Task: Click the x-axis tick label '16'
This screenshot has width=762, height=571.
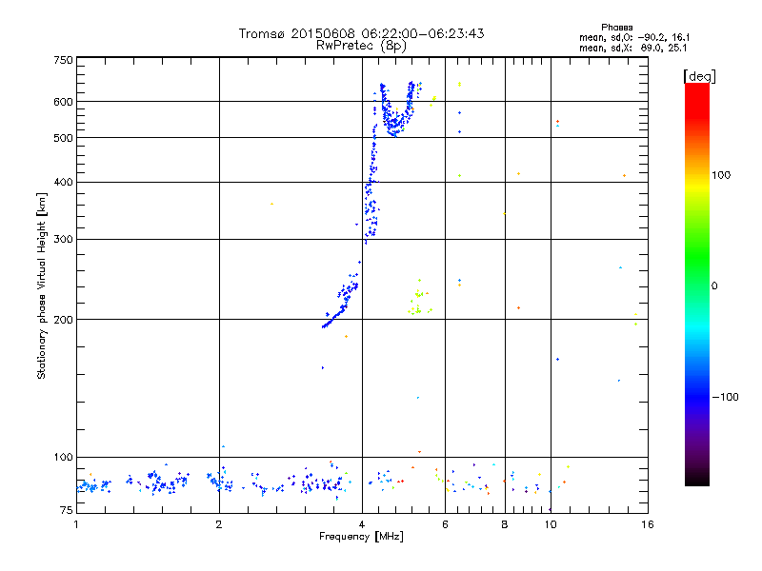Action: (x=648, y=524)
